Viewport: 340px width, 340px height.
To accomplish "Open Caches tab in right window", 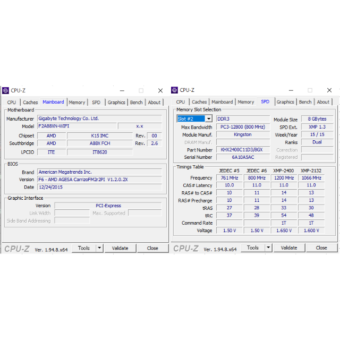I will (x=199, y=102).
